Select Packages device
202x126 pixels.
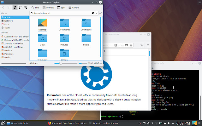pyautogui.click(x=15, y=54)
